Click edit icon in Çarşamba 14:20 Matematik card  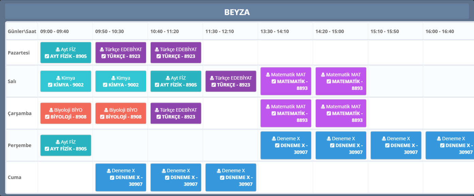(x=329, y=113)
